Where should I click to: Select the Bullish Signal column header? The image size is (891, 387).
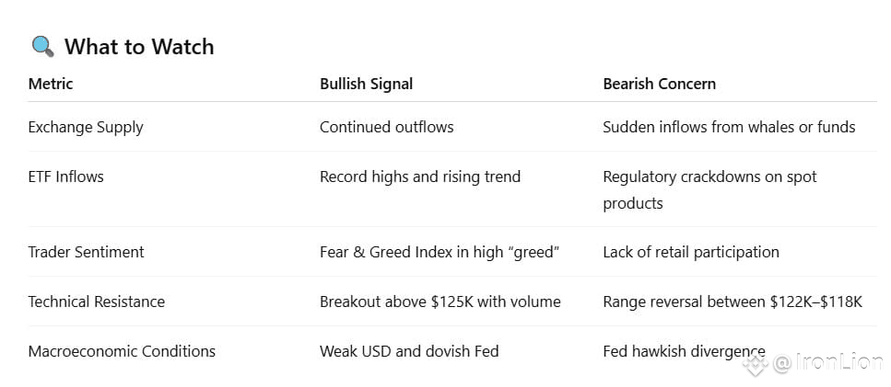367,84
